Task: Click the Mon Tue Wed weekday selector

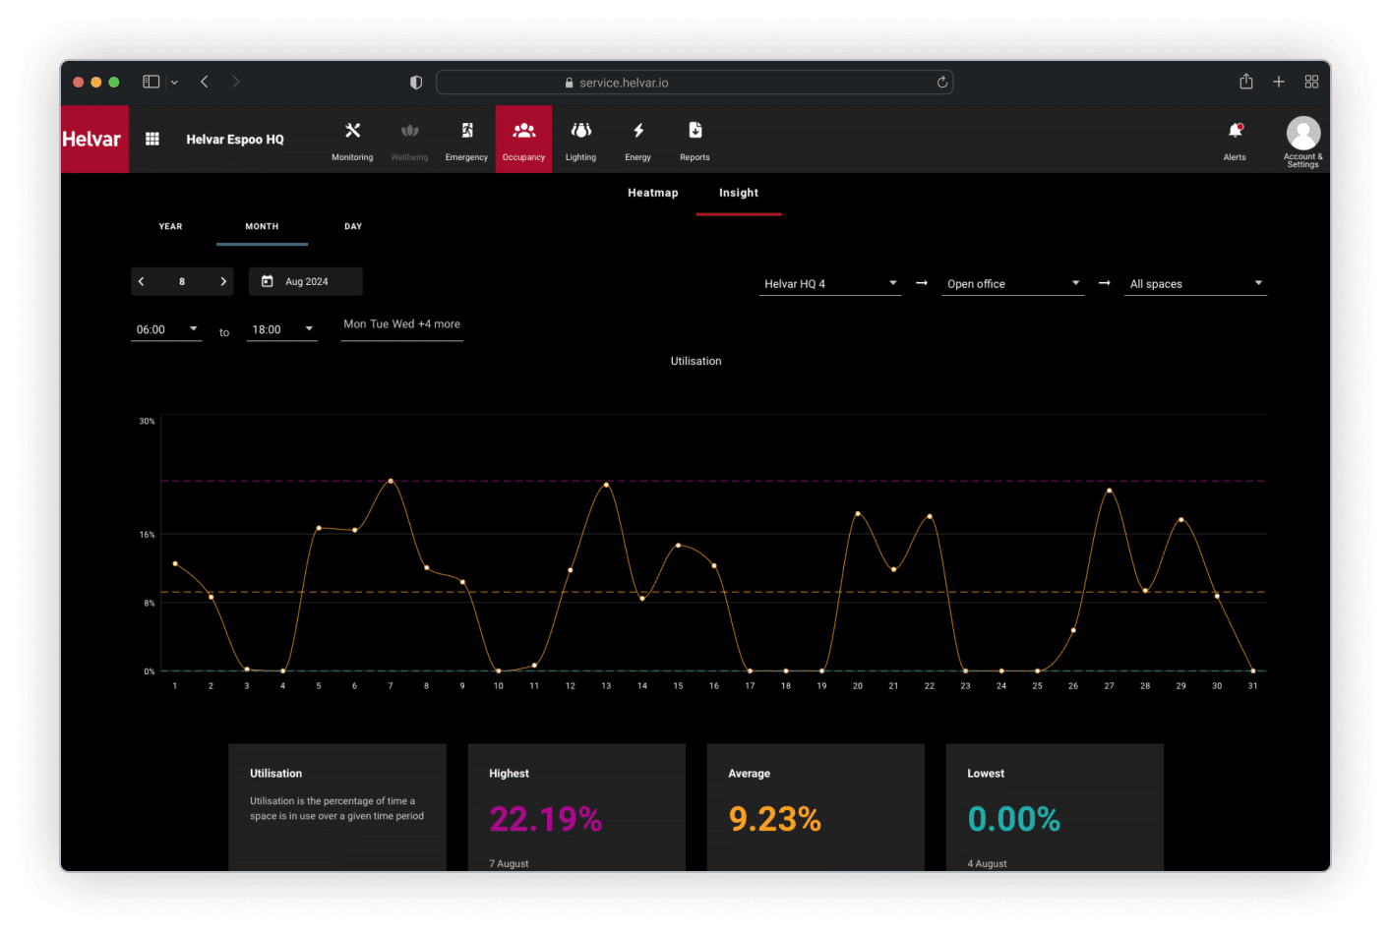Action: click(x=401, y=324)
